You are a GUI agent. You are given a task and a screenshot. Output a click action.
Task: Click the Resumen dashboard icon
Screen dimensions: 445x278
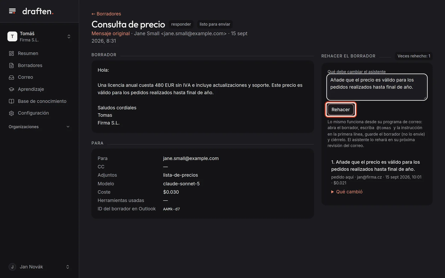11,53
